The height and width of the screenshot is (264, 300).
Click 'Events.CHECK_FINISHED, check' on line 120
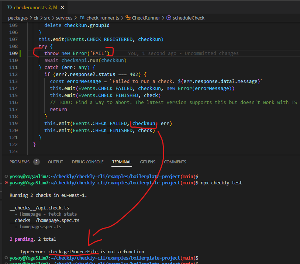pos(113,131)
